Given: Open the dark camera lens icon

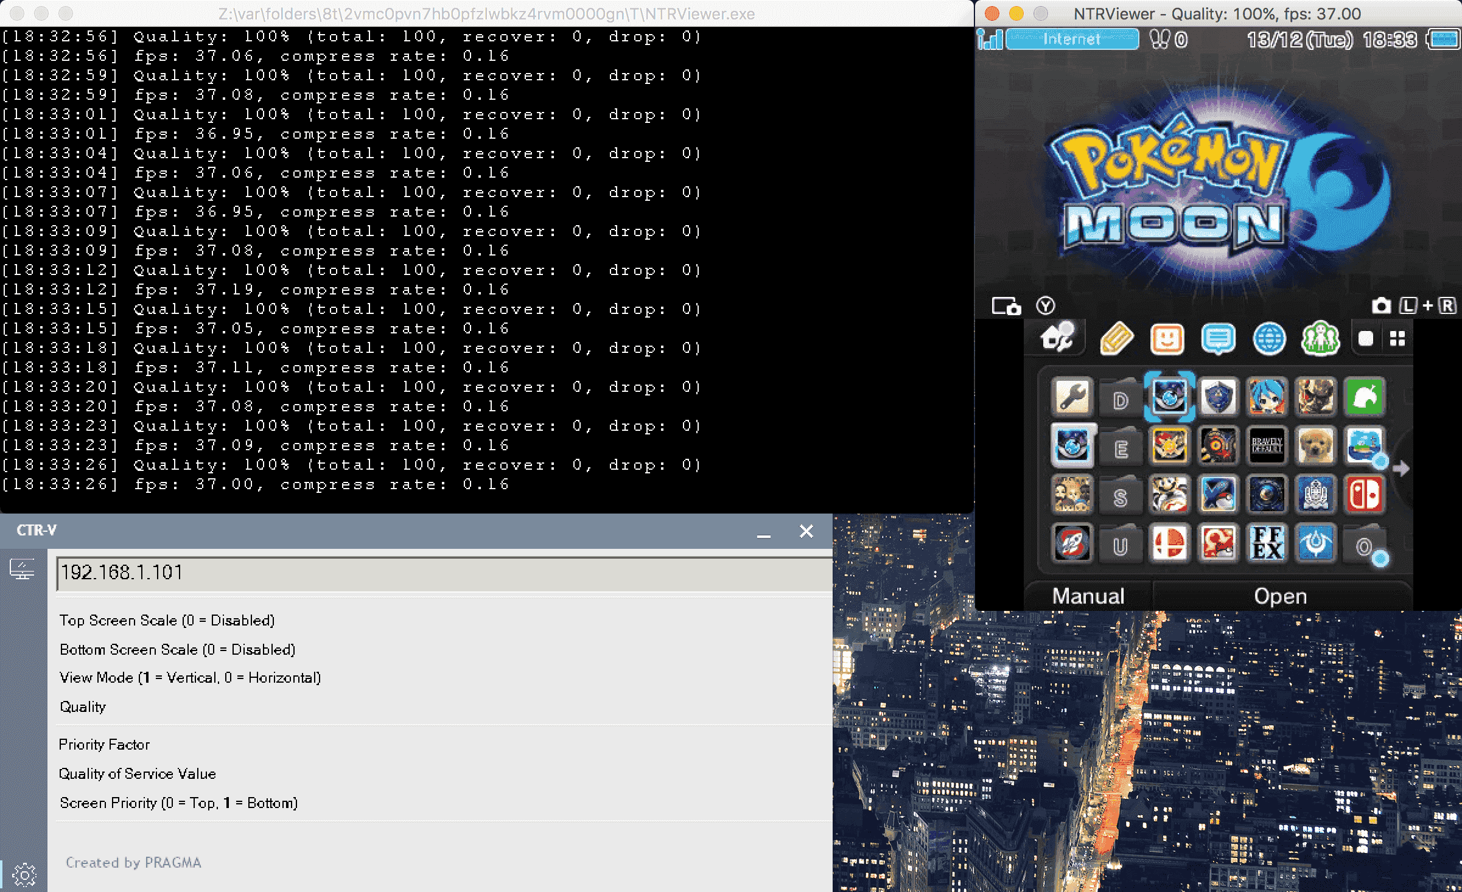Looking at the screenshot, I should 1267,494.
